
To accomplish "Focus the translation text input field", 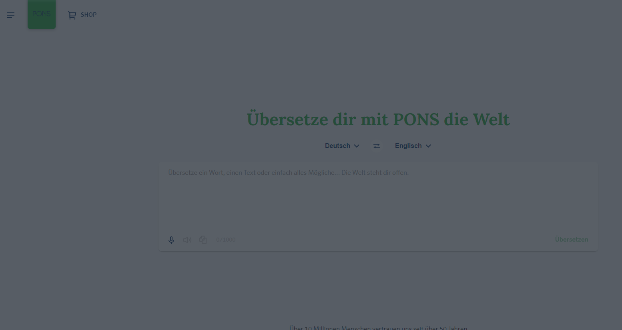I will 378,196.
